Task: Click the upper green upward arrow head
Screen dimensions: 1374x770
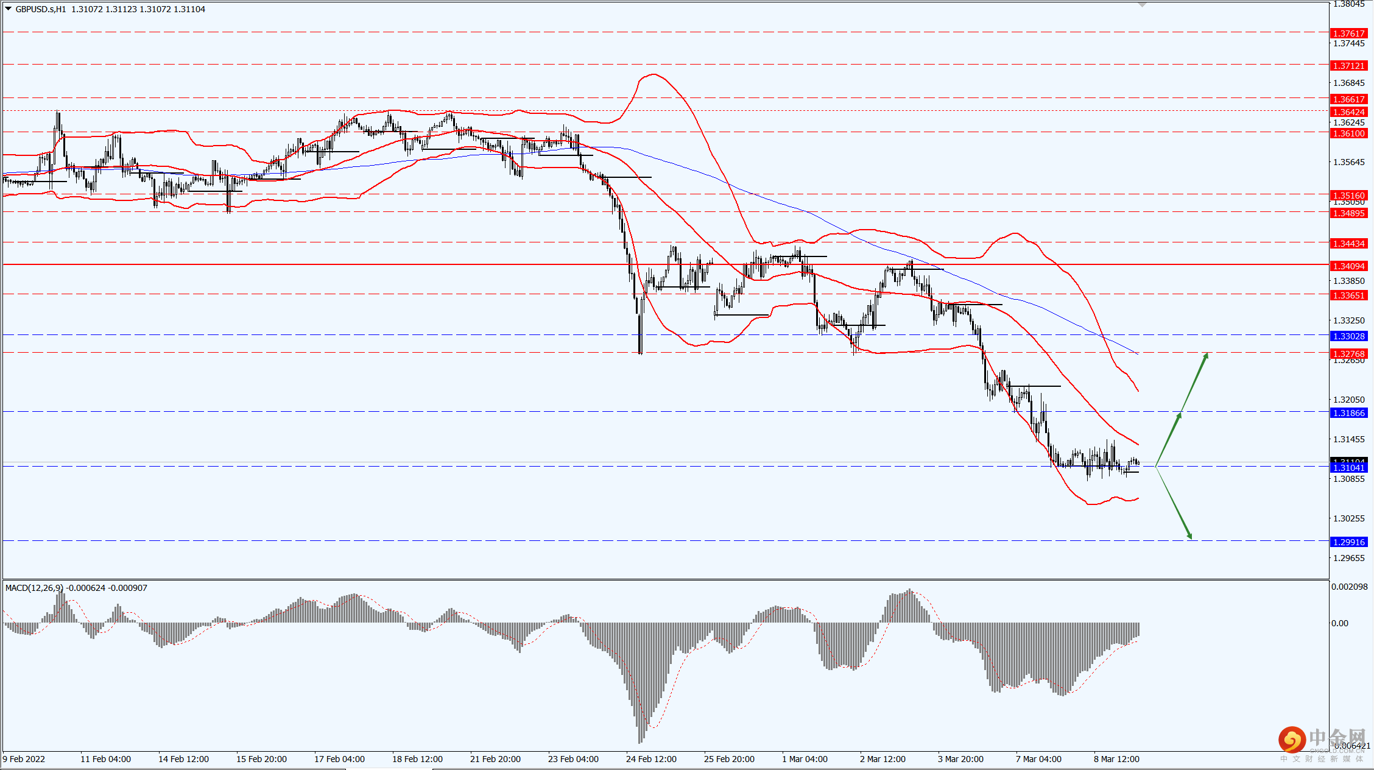Action: click(x=1205, y=356)
